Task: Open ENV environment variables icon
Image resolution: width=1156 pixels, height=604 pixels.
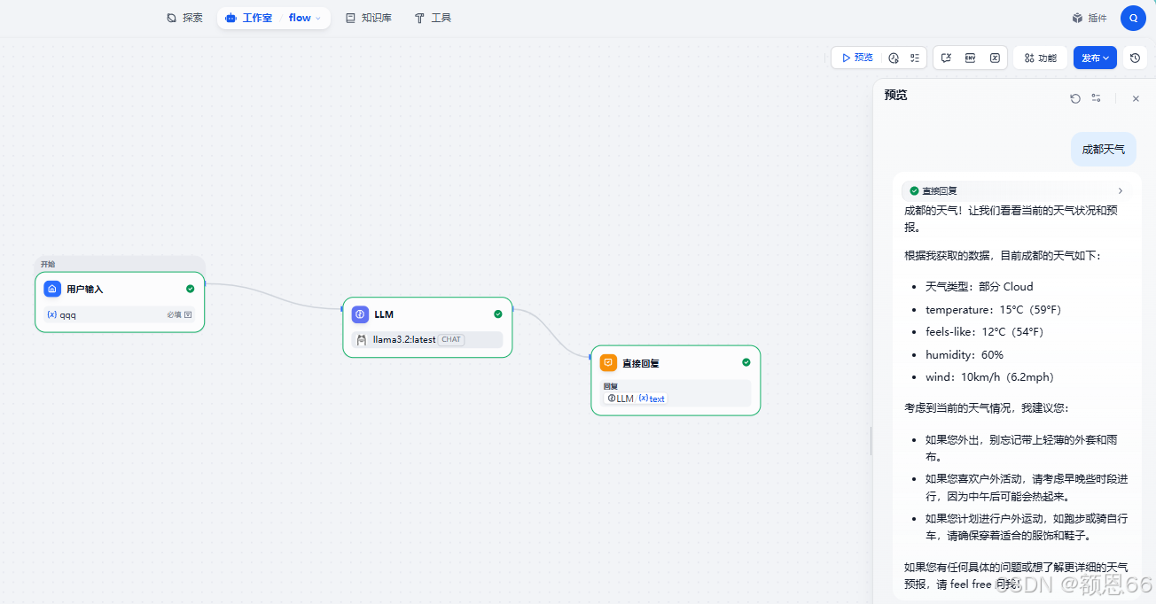Action: tap(970, 58)
